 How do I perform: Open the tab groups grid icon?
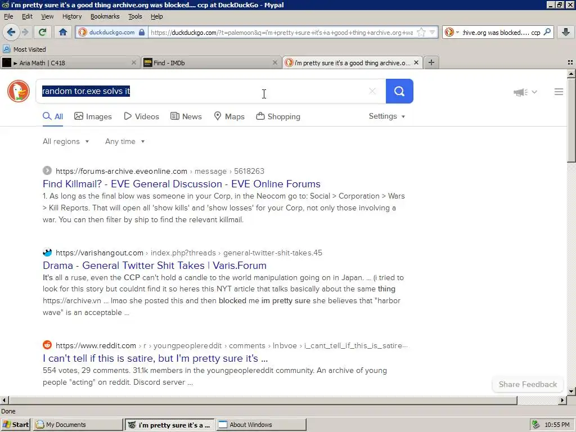tap(570, 63)
